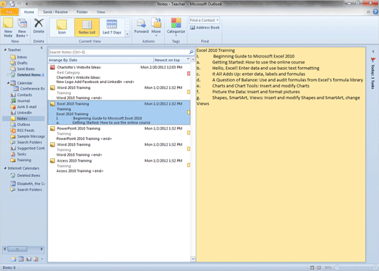The image size is (379, 271).
Task: Open the Folder tab
Action: tap(82, 12)
